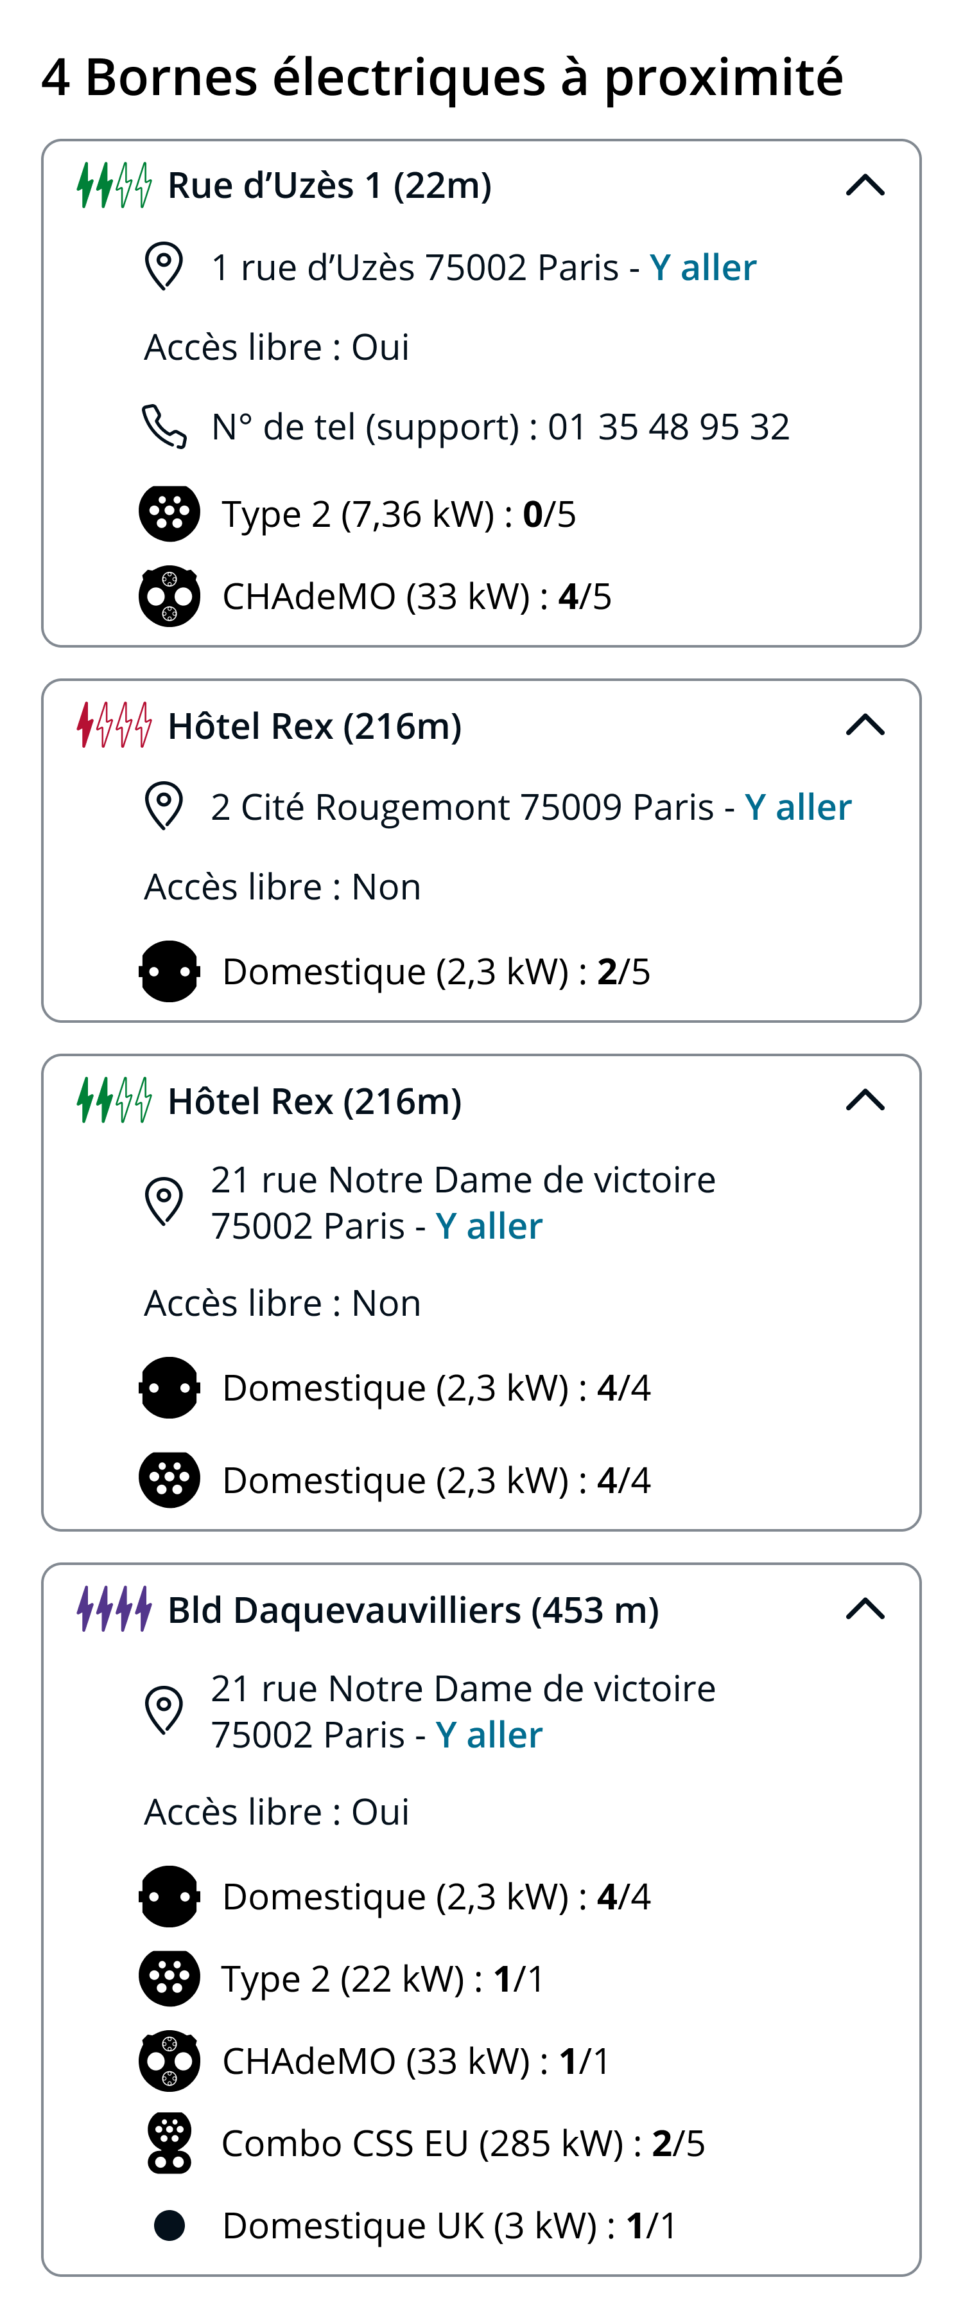Collapse the Rue d'Uzès 1 station card
The height and width of the screenshot is (2318, 963).
[x=865, y=186]
